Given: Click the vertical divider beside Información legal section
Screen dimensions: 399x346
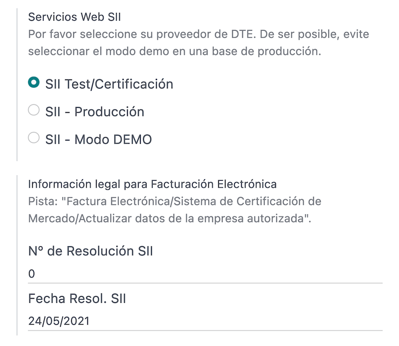Looking at the screenshot, I should point(17,255).
